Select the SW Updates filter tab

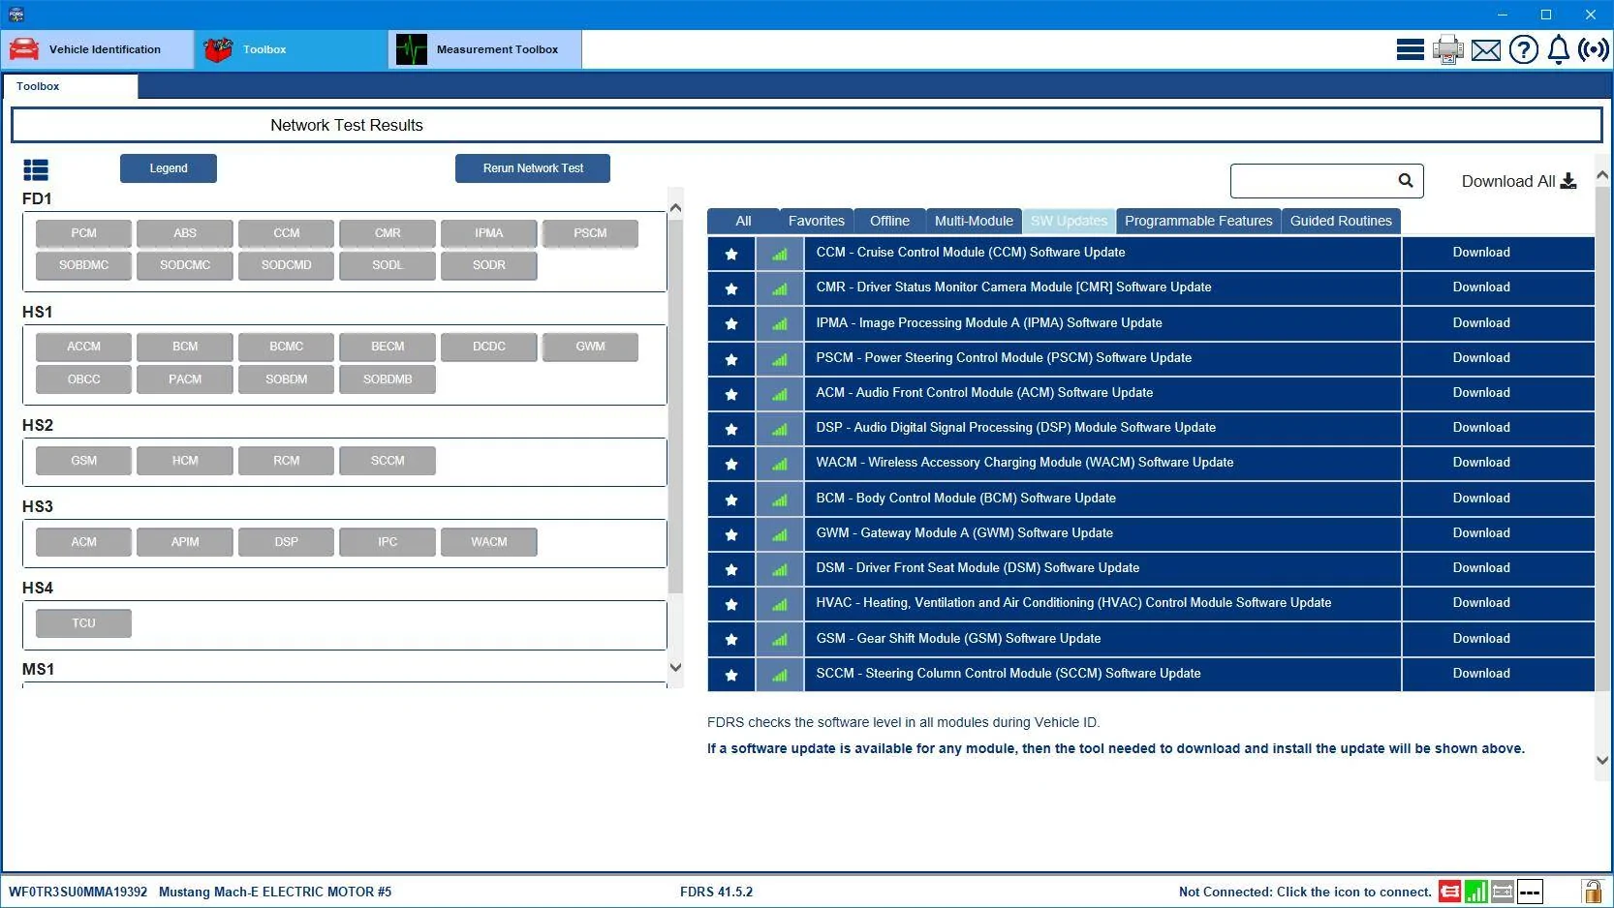pyautogui.click(x=1069, y=221)
